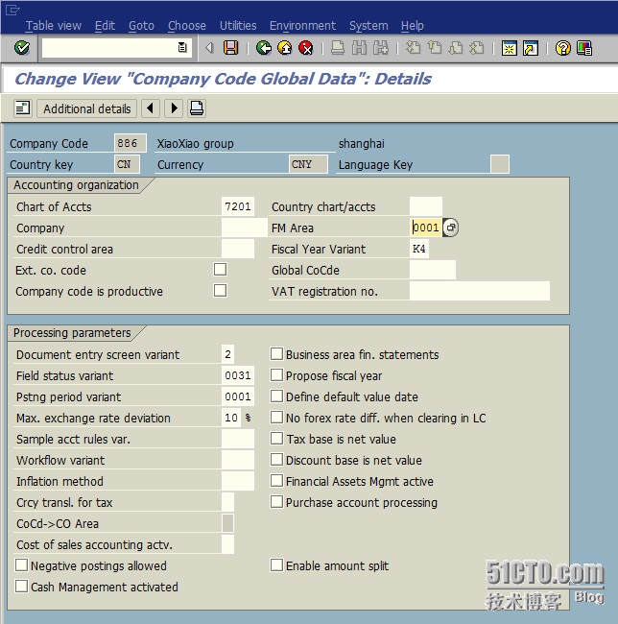Screen dimensions: 618x624
Task: Click the Customize Local Layout icon
Action: pyautogui.click(x=584, y=48)
